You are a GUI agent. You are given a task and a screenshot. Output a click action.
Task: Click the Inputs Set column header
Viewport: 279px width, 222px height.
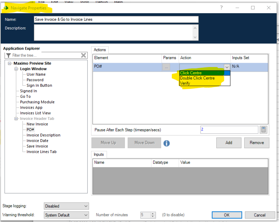(x=249, y=58)
